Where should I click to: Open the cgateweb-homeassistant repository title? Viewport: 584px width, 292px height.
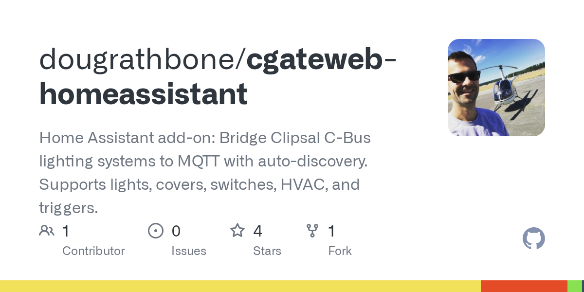tap(218, 77)
